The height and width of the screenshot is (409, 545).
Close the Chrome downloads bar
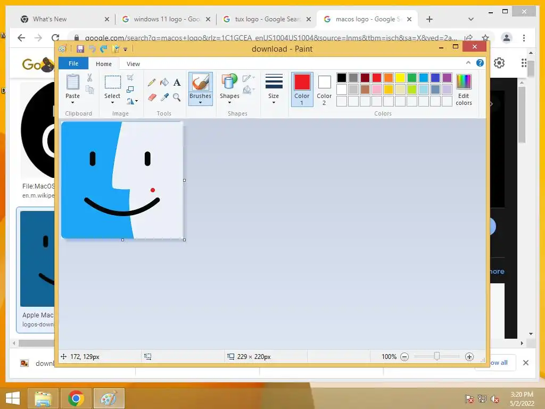(526, 363)
